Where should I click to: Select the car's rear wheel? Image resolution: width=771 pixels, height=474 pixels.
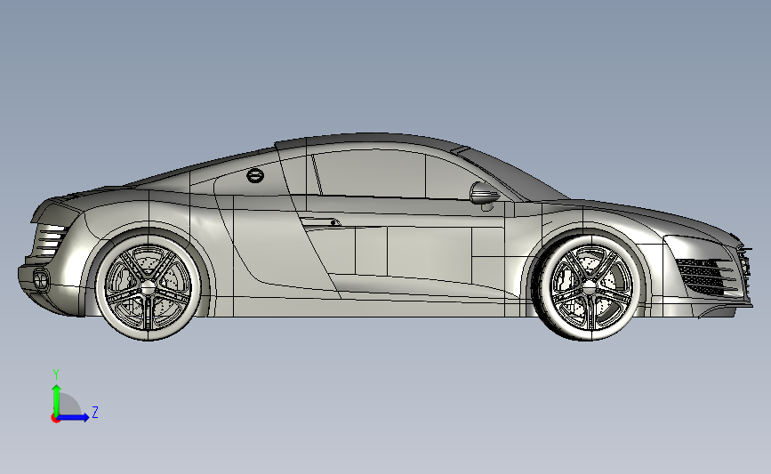coord(148,286)
